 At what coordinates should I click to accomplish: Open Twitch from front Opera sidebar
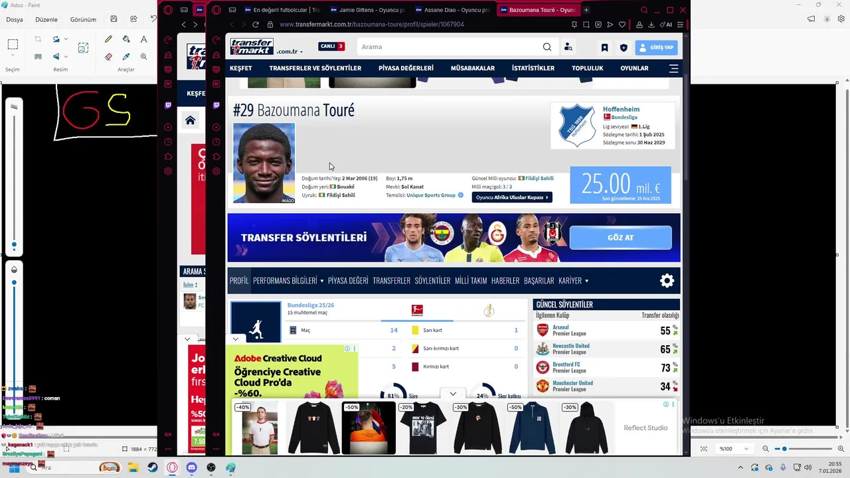pyautogui.click(x=216, y=105)
